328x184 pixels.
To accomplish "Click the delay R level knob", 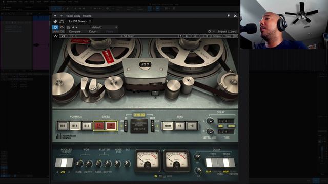I will click(x=210, y=131).
